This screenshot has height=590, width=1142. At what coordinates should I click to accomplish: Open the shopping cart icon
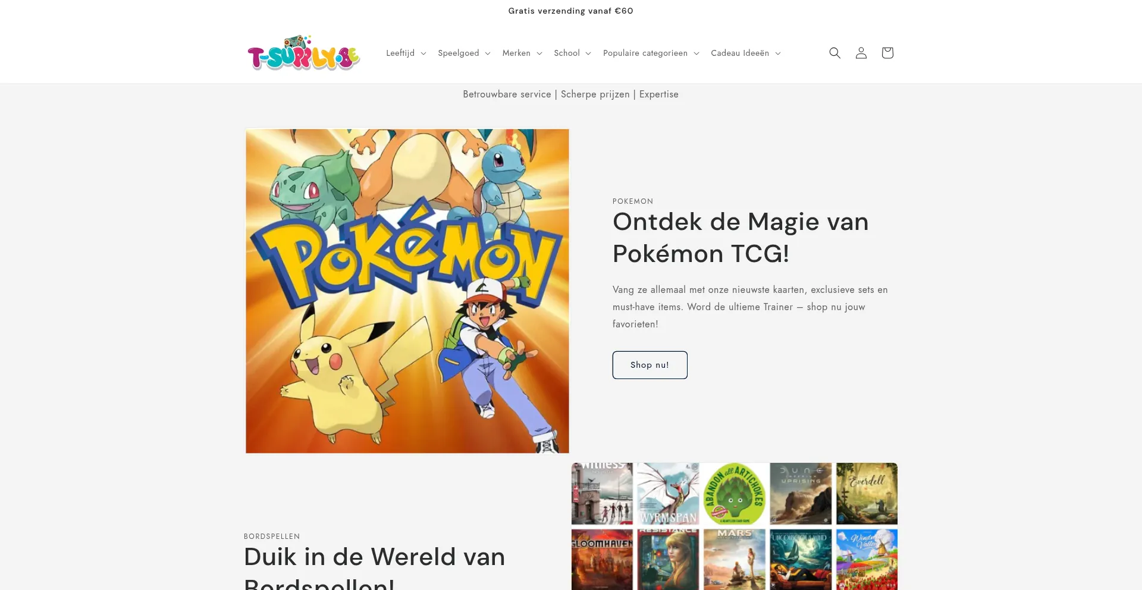[x=887, y=53]
